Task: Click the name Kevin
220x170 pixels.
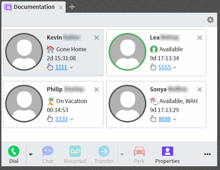Action: [x=54, y=38]
